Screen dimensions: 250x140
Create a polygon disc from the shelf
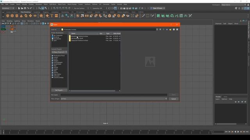pyautogui.click(x=35, y=16)
